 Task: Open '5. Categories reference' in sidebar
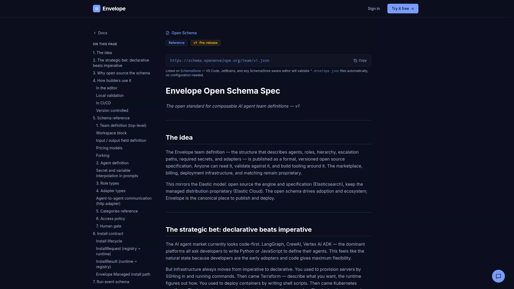pyautogui.click(x=117, y=211)
